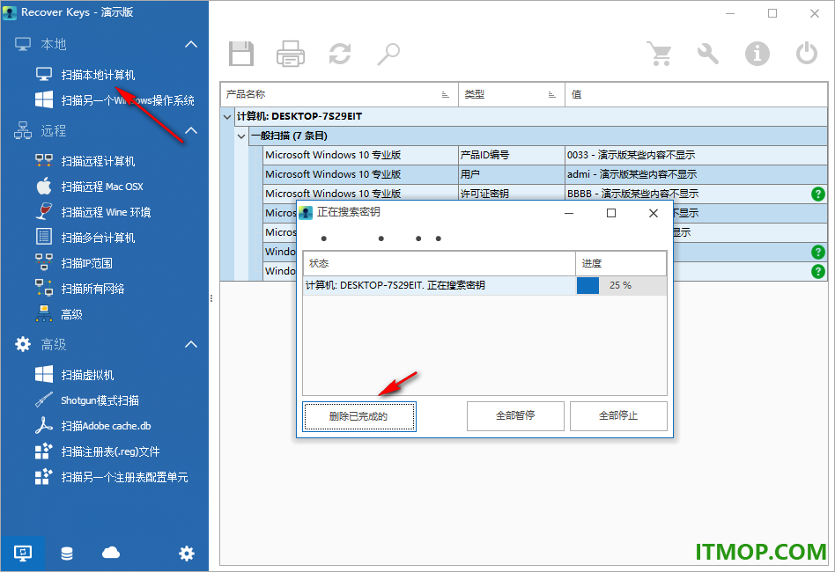The width and height of the screenshot is (835, 572).
Task: Select 扫描多台计算机
Action: pos(98,238)
